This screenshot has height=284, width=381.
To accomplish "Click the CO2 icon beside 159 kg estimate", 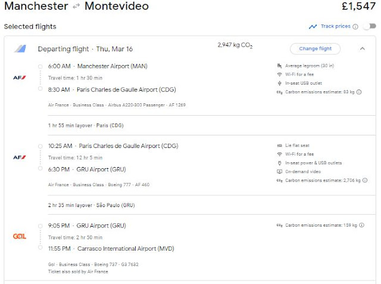I will [279, 226].
